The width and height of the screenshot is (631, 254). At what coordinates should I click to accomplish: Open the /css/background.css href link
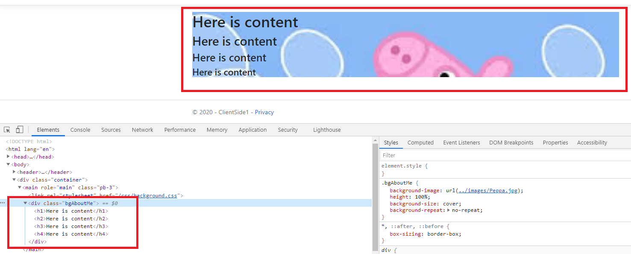tap(148, 196)
